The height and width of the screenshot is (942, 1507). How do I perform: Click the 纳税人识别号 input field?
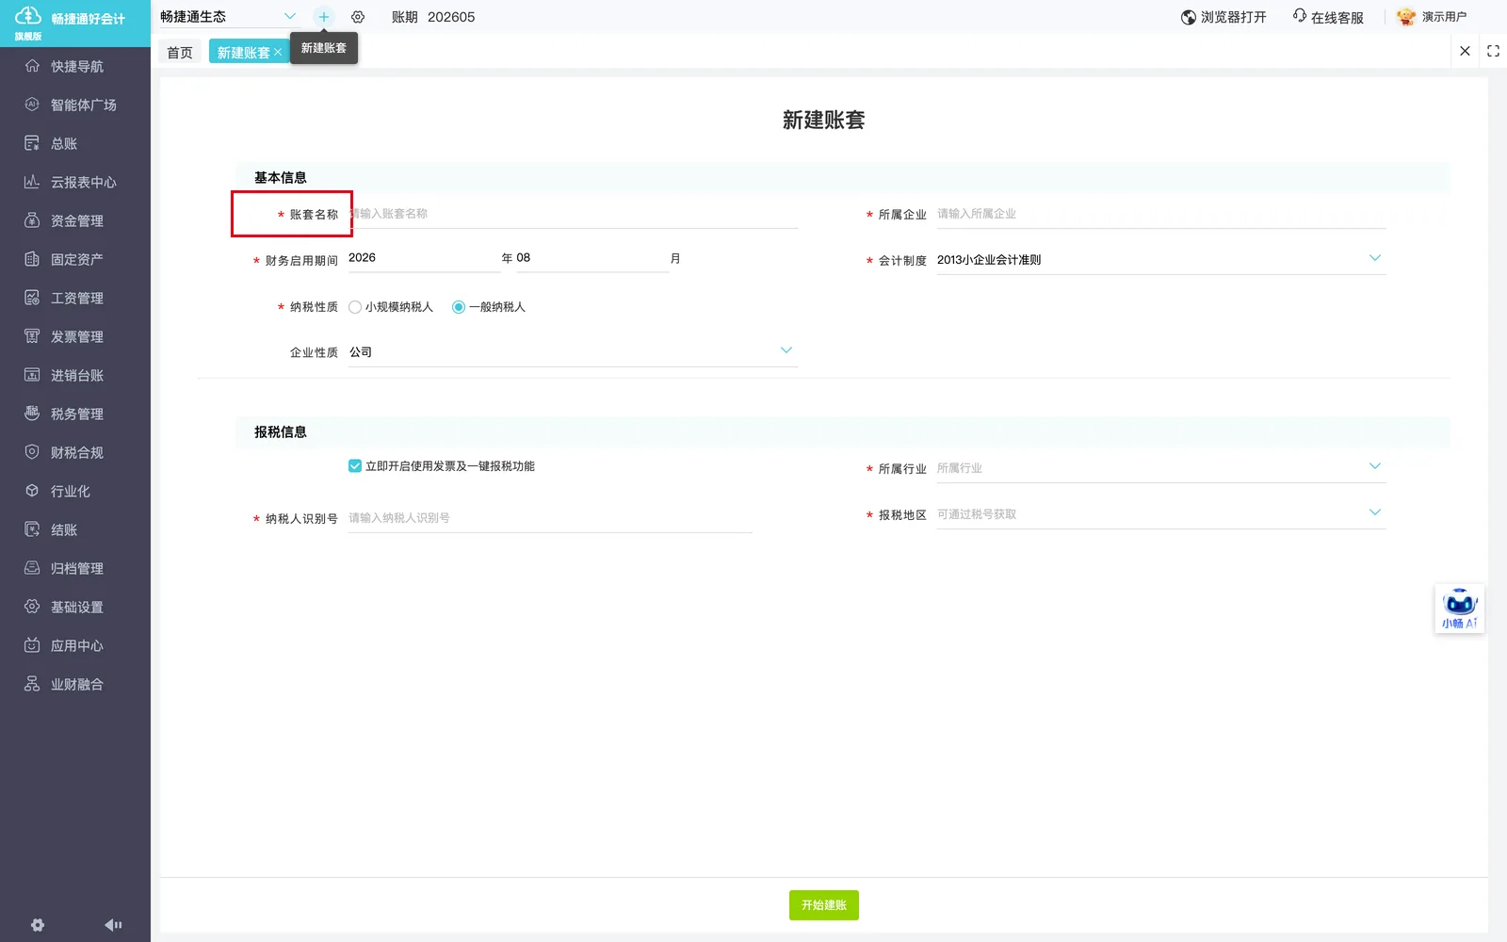[x=550, y=518]
